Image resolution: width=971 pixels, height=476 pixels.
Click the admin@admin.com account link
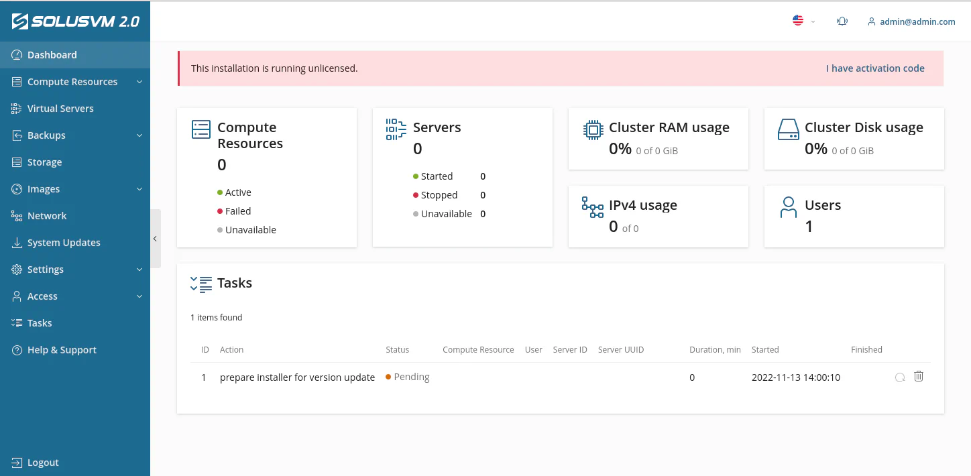(911, 21)
